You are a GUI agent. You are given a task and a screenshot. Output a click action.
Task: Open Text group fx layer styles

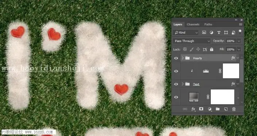[233, 84]
